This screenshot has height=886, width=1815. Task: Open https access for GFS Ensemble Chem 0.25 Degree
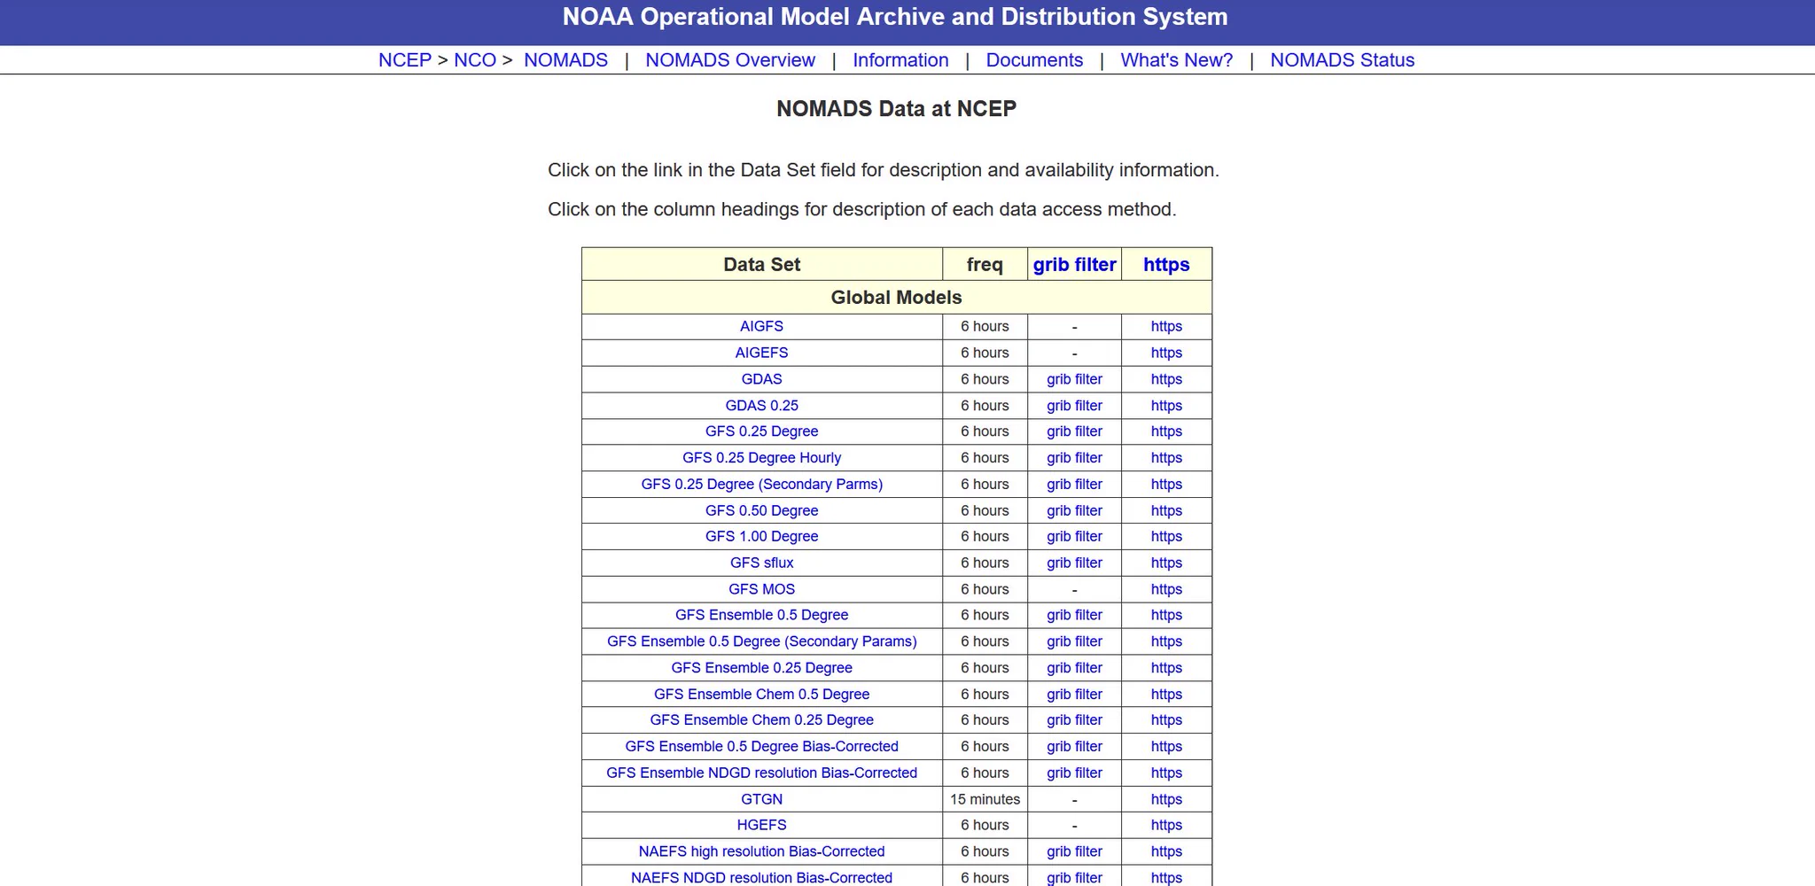[x=1166, y=720]
